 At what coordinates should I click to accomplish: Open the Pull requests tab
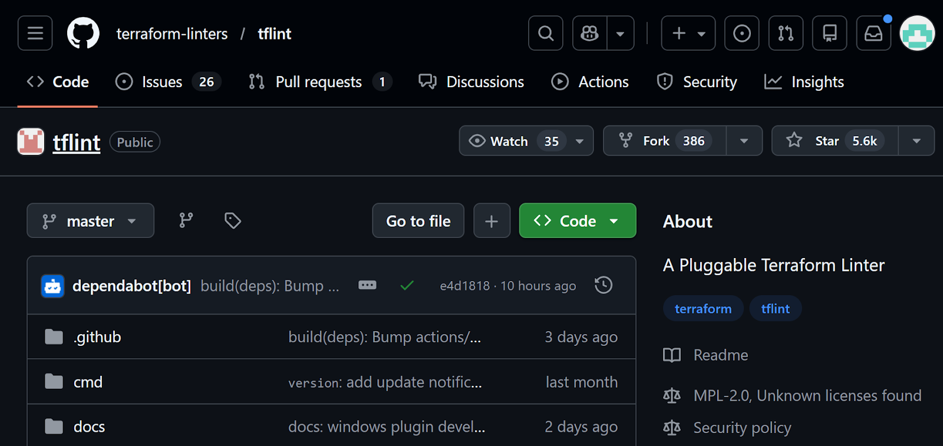(x=320, y=82)
